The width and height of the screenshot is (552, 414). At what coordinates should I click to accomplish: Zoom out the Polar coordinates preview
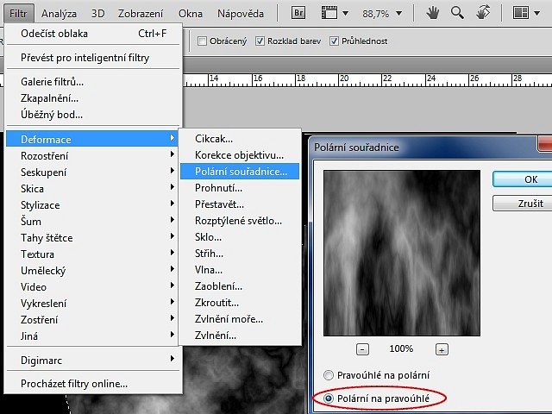click(362, 349)
